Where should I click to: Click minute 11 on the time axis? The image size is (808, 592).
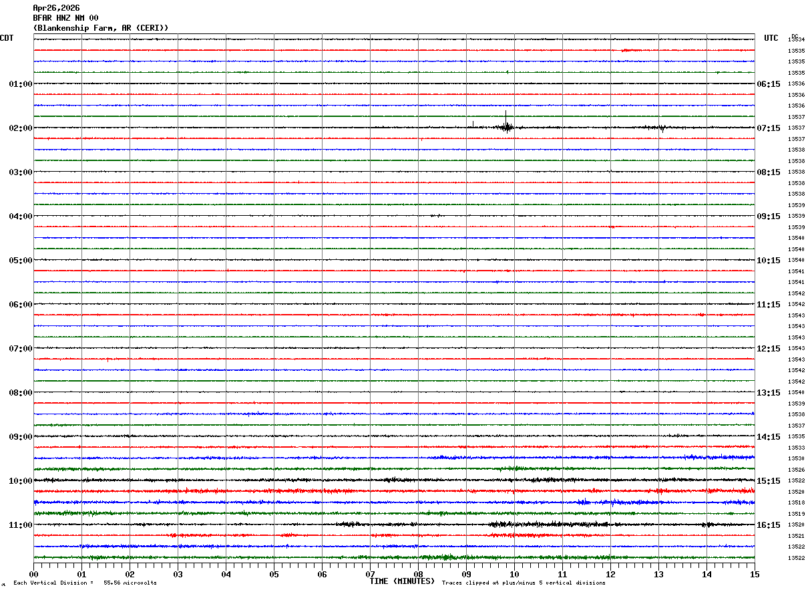[562, 574]
